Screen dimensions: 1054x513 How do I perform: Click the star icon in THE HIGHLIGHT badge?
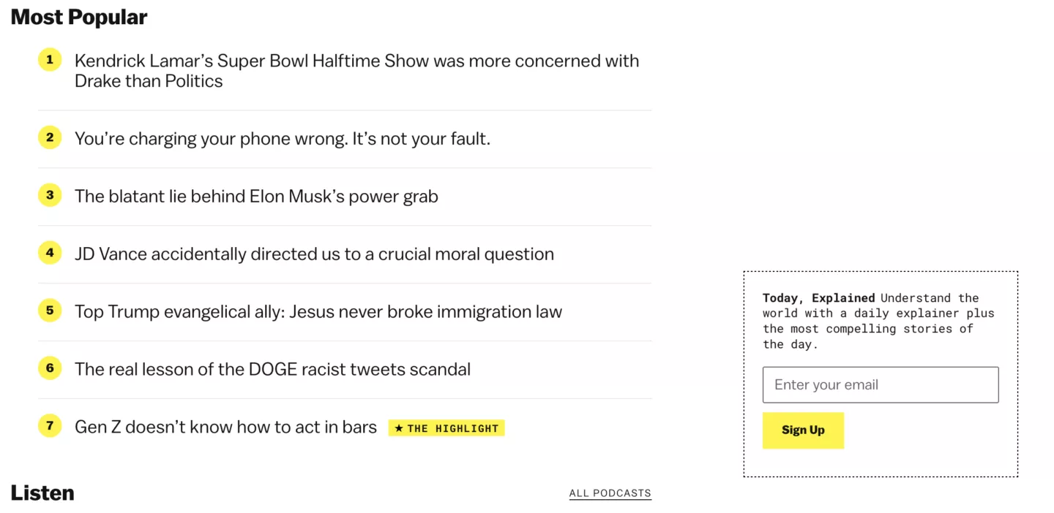(x=399, y=428)
